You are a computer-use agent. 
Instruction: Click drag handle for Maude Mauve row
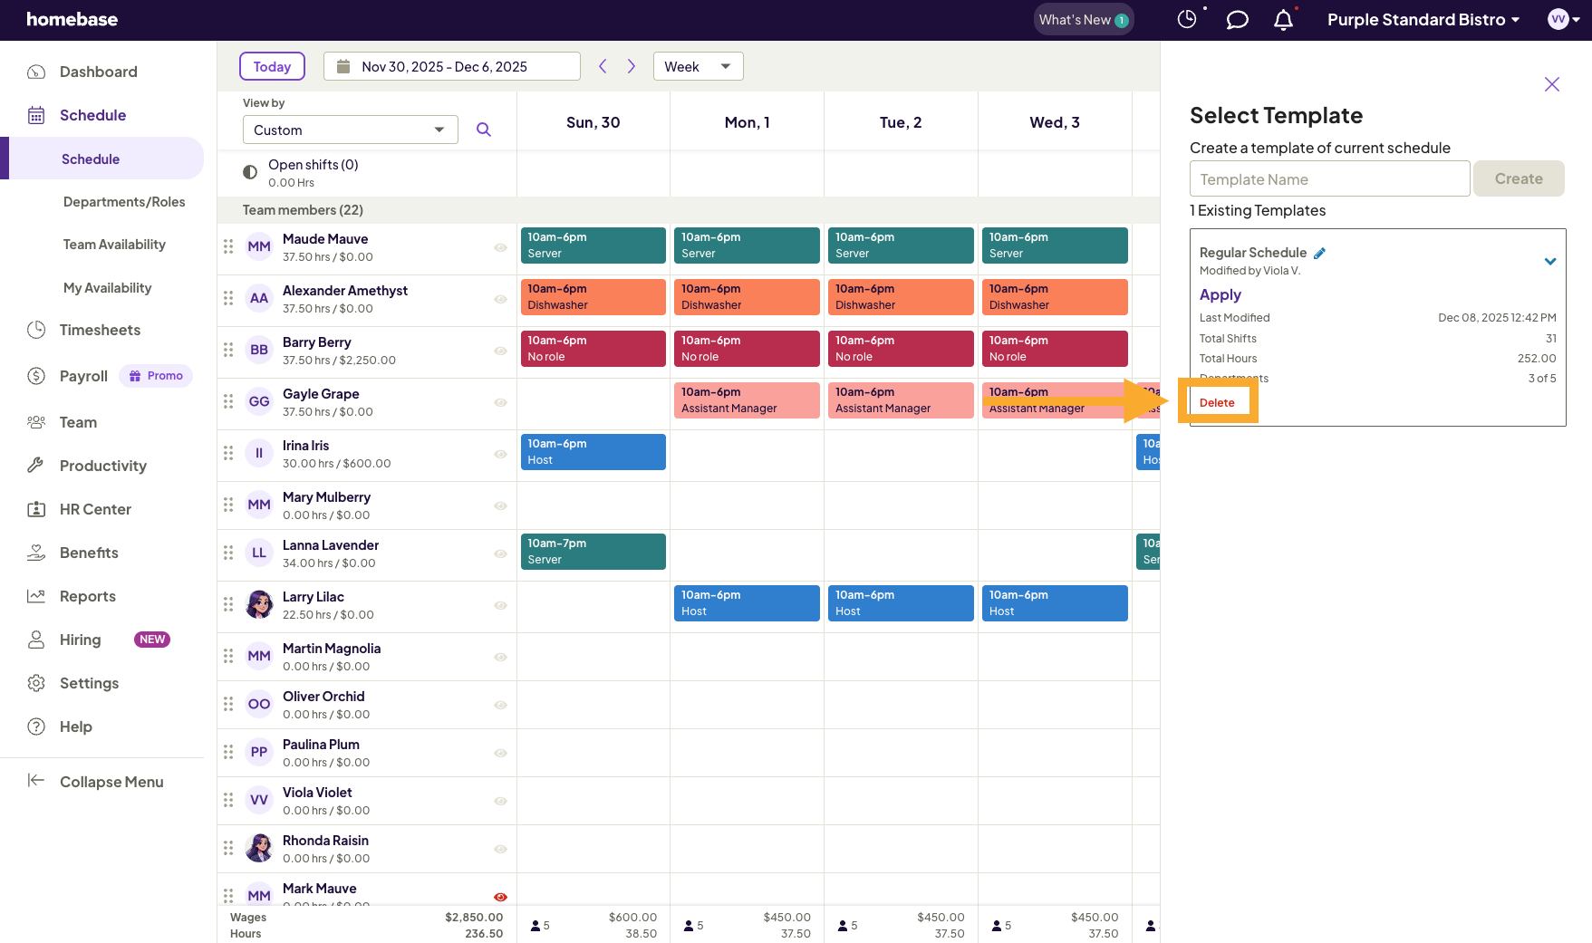coord(228,246)
